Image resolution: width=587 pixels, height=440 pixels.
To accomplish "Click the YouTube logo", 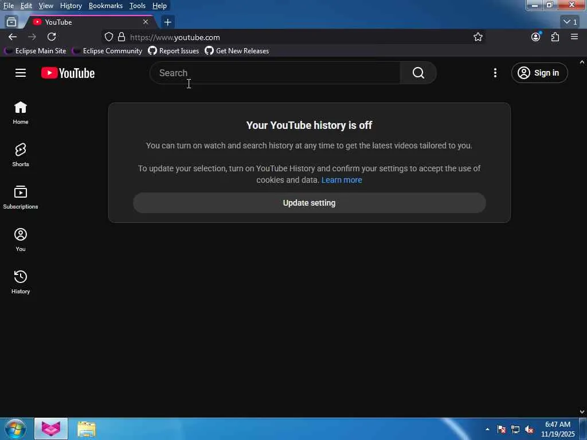I will (68, 73).
